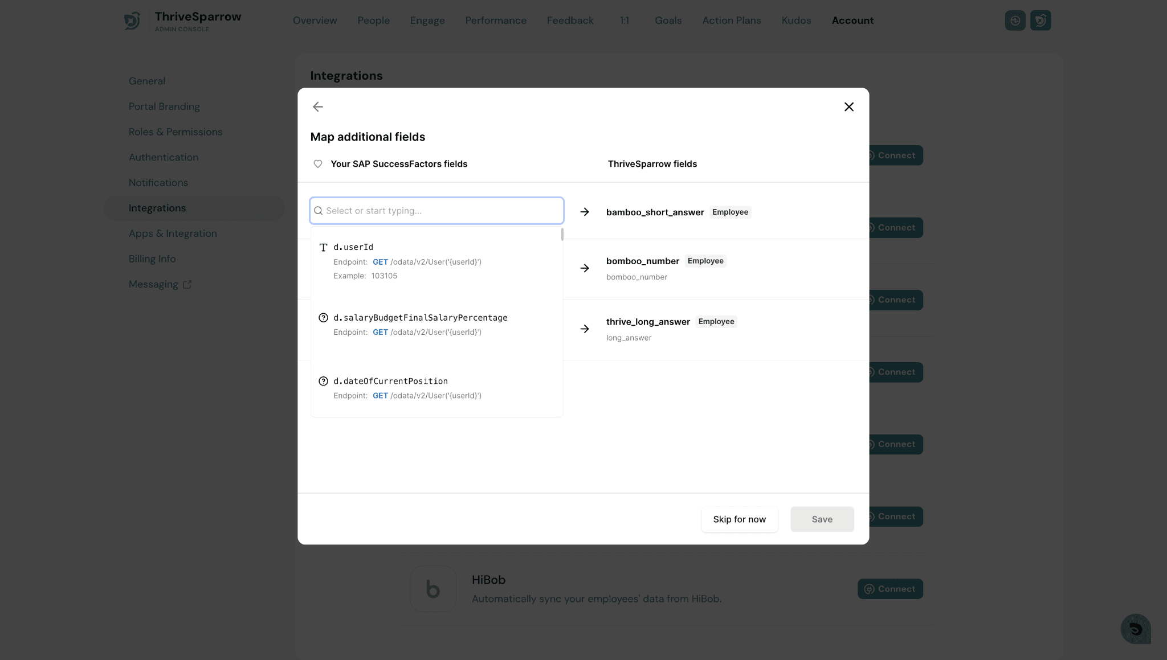Click the external-link icon next to Messaging

pos(187,284)
